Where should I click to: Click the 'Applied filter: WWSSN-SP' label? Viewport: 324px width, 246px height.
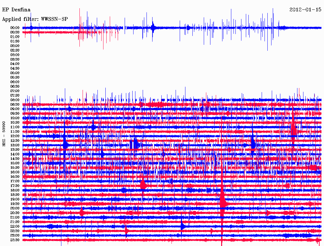point(35,19)
